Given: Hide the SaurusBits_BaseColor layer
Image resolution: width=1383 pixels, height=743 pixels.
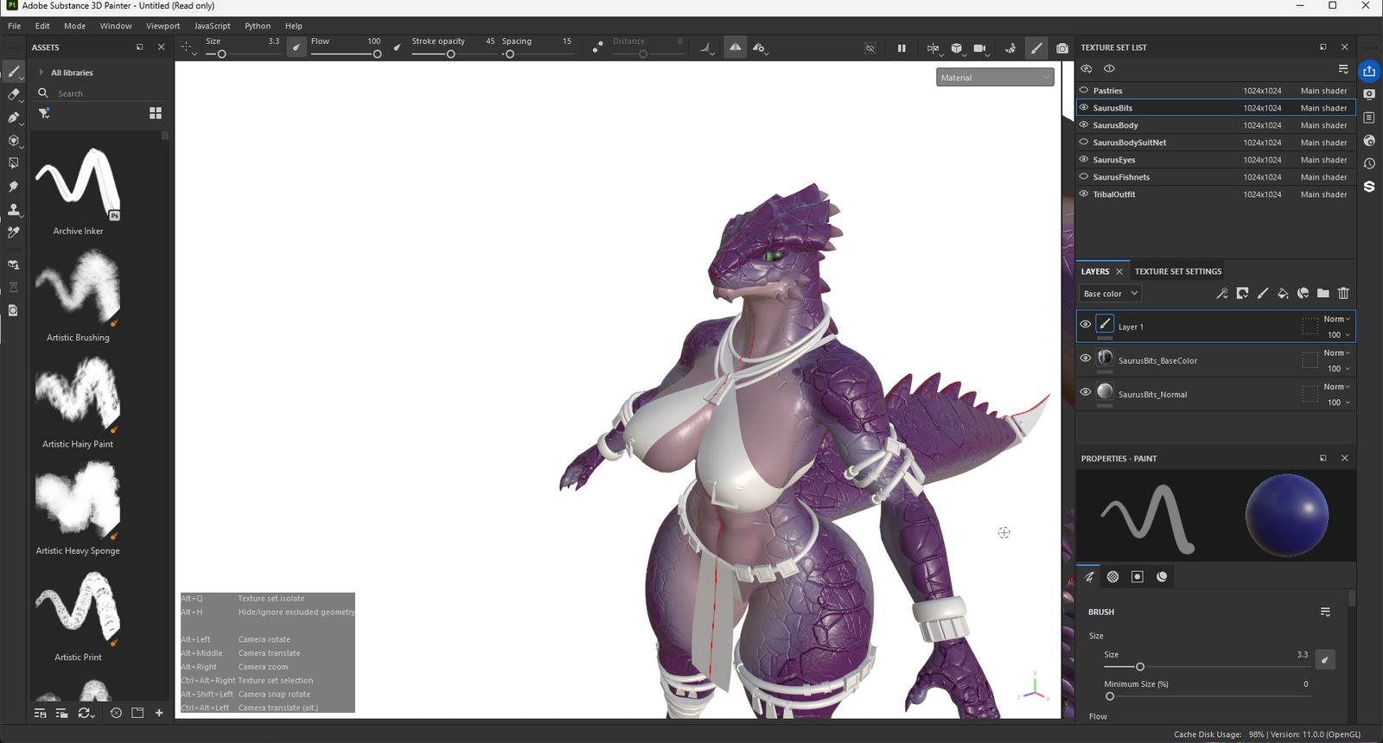Looking at the screenshot, I should 1086,359.
